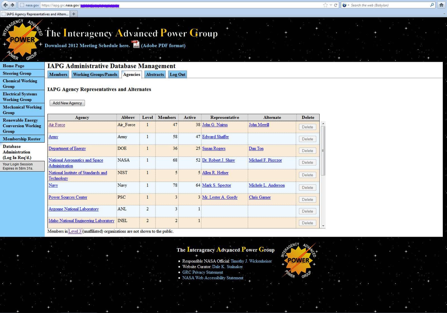This screenshot has width=447, height=313.
Task: Open GRC Privacy Statement link
Action: 203,272
